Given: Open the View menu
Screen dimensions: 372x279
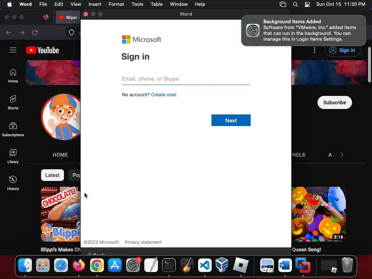Looking at the screenshot, I should [76, 4].
